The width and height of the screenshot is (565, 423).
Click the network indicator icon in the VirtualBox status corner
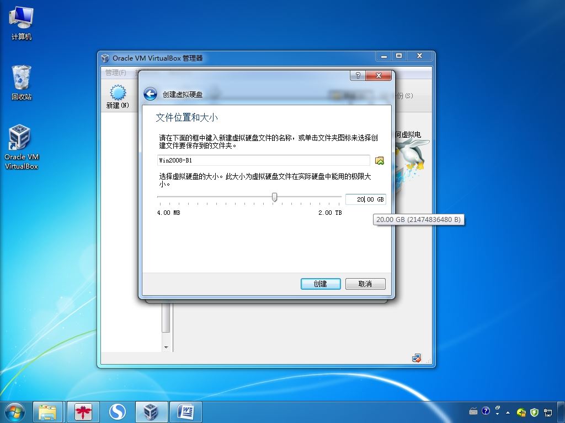coord(416,358)
